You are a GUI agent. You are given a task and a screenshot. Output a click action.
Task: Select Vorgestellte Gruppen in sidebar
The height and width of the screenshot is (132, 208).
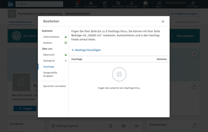point(50,74)
